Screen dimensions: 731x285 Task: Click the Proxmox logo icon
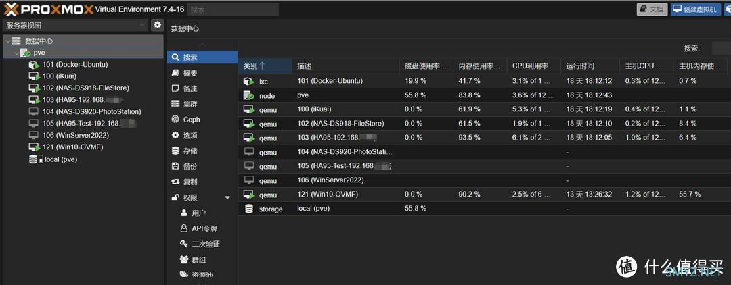point(12,9)
